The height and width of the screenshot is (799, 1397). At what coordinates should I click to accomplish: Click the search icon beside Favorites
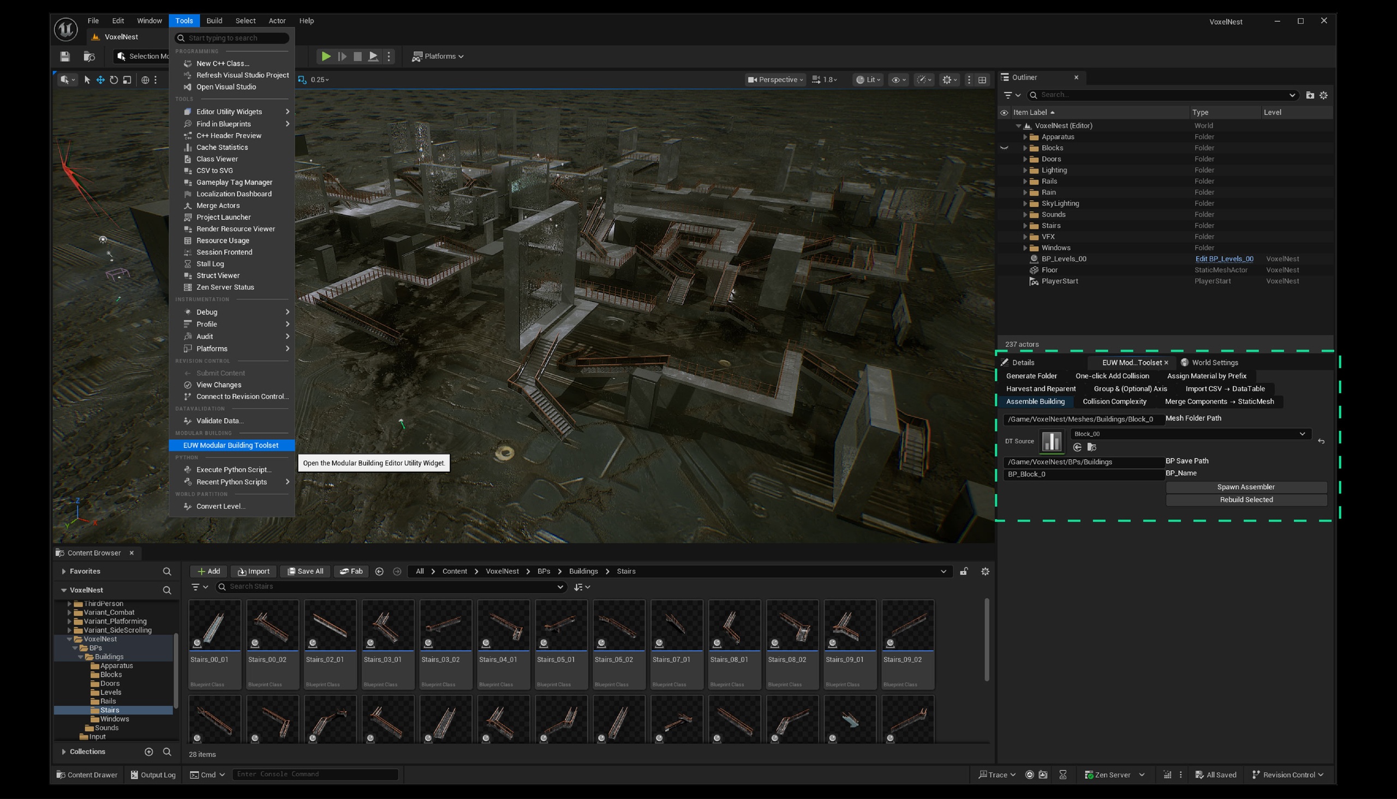click(x=167, y=571)
